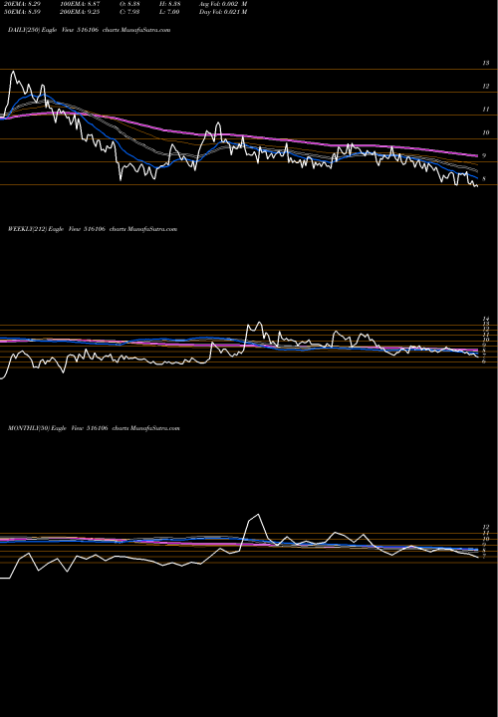Select the low price 'L:' value

click(167, 12)
